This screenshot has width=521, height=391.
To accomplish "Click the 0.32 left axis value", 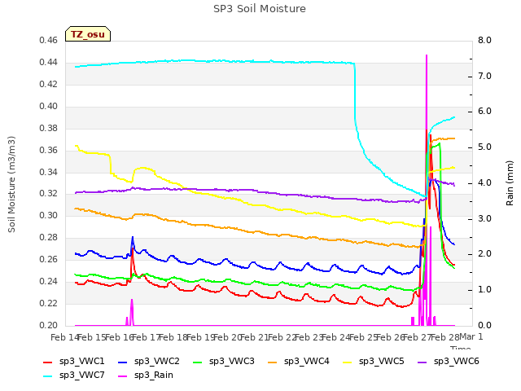I will 49,194.
